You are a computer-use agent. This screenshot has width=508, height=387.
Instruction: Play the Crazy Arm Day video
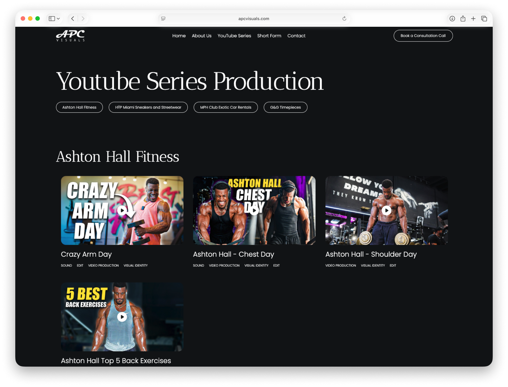pyautogui.click(x=122, y=210)
